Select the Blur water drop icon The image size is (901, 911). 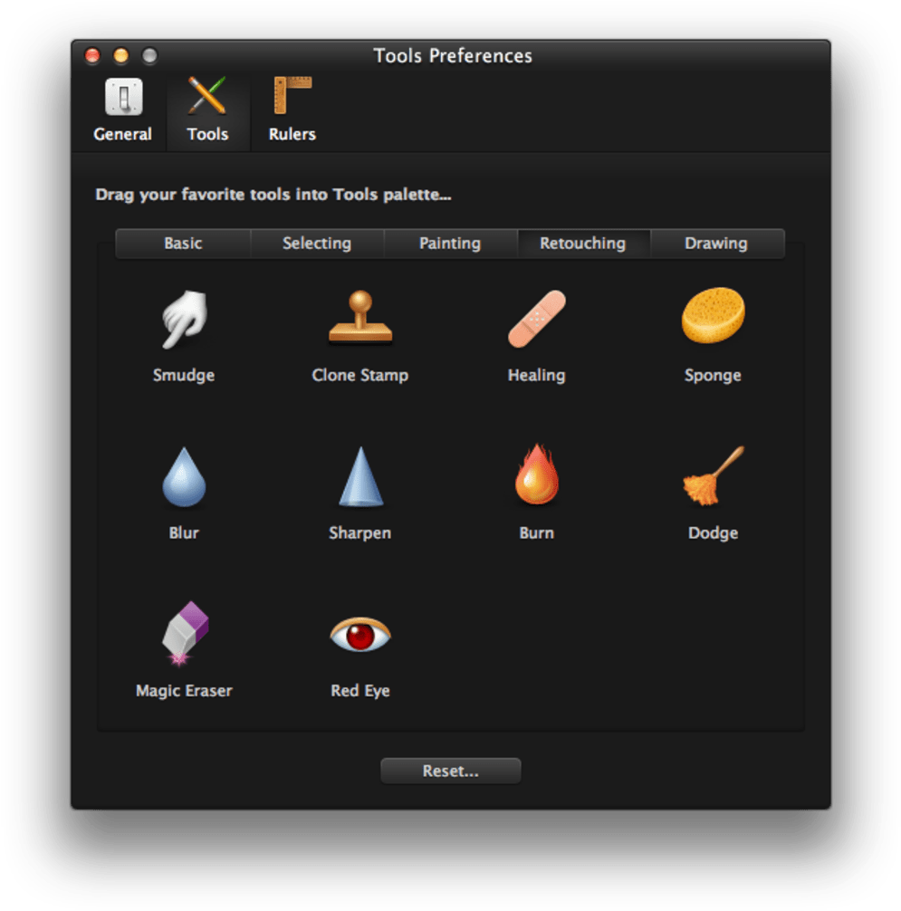pos(184,476)
